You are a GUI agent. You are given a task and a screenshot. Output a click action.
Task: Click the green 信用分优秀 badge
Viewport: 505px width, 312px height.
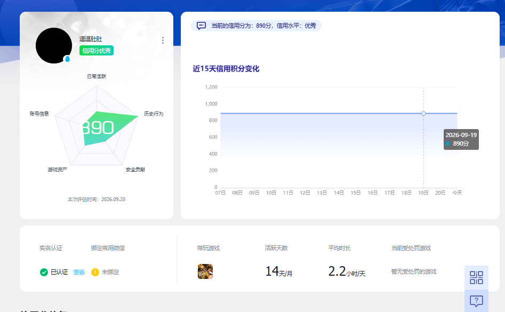pyautogui.click(x=97, y=51)
